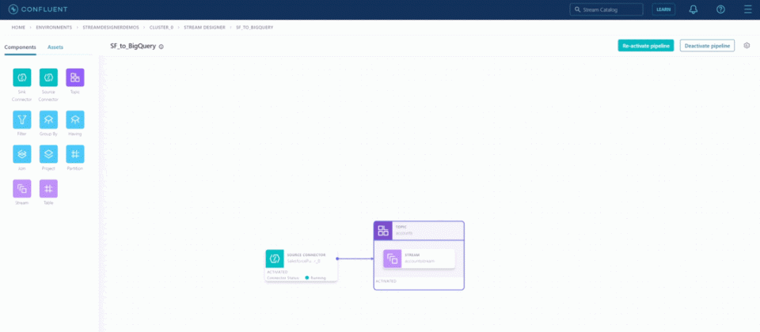Viewport: 760px width, 332px height.
Task: Choose the Project component icon
Action: coord(48,154)
